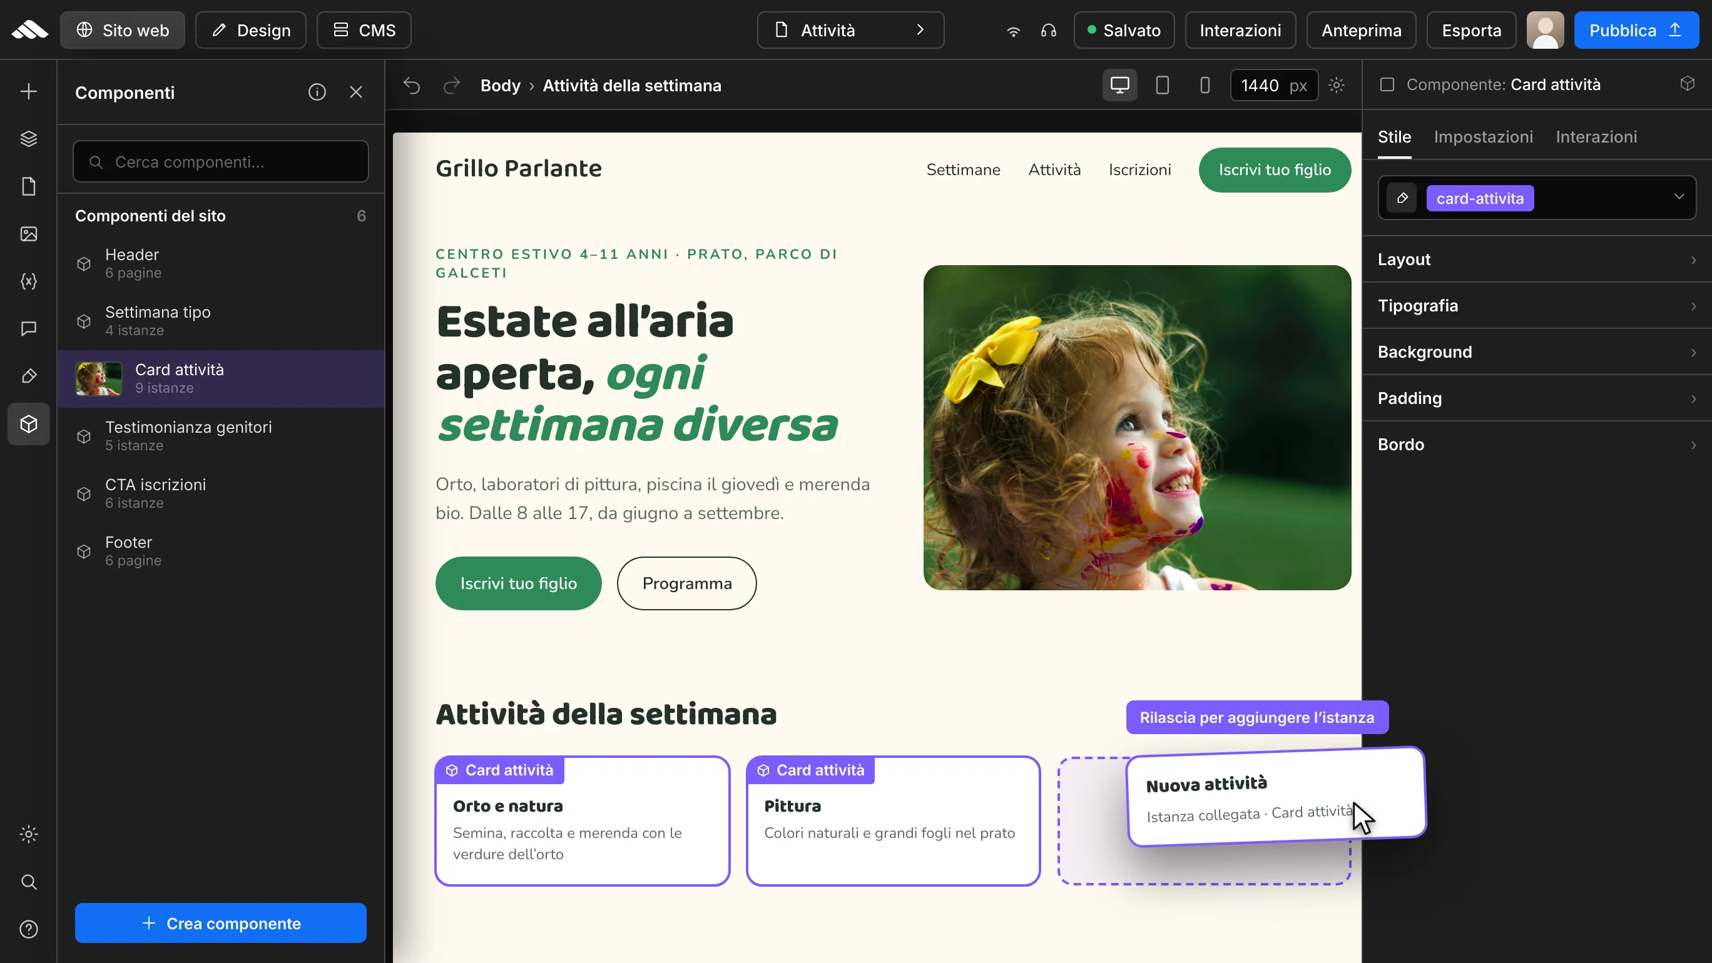This screenshot has width=1712, height=963.
Task: Click the Componenti info icon
Action: point(317,93)
